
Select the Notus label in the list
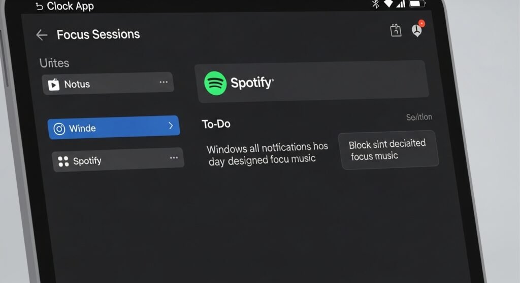click(77, 85)
